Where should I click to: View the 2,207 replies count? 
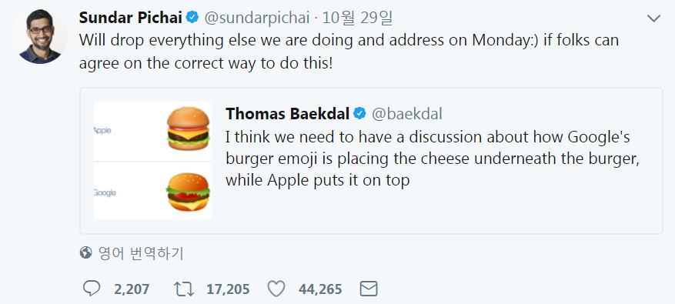tap(132, 289)
